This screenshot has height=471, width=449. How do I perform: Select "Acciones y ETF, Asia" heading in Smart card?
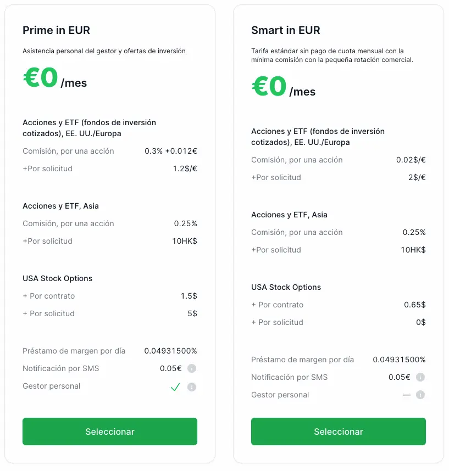289,215
